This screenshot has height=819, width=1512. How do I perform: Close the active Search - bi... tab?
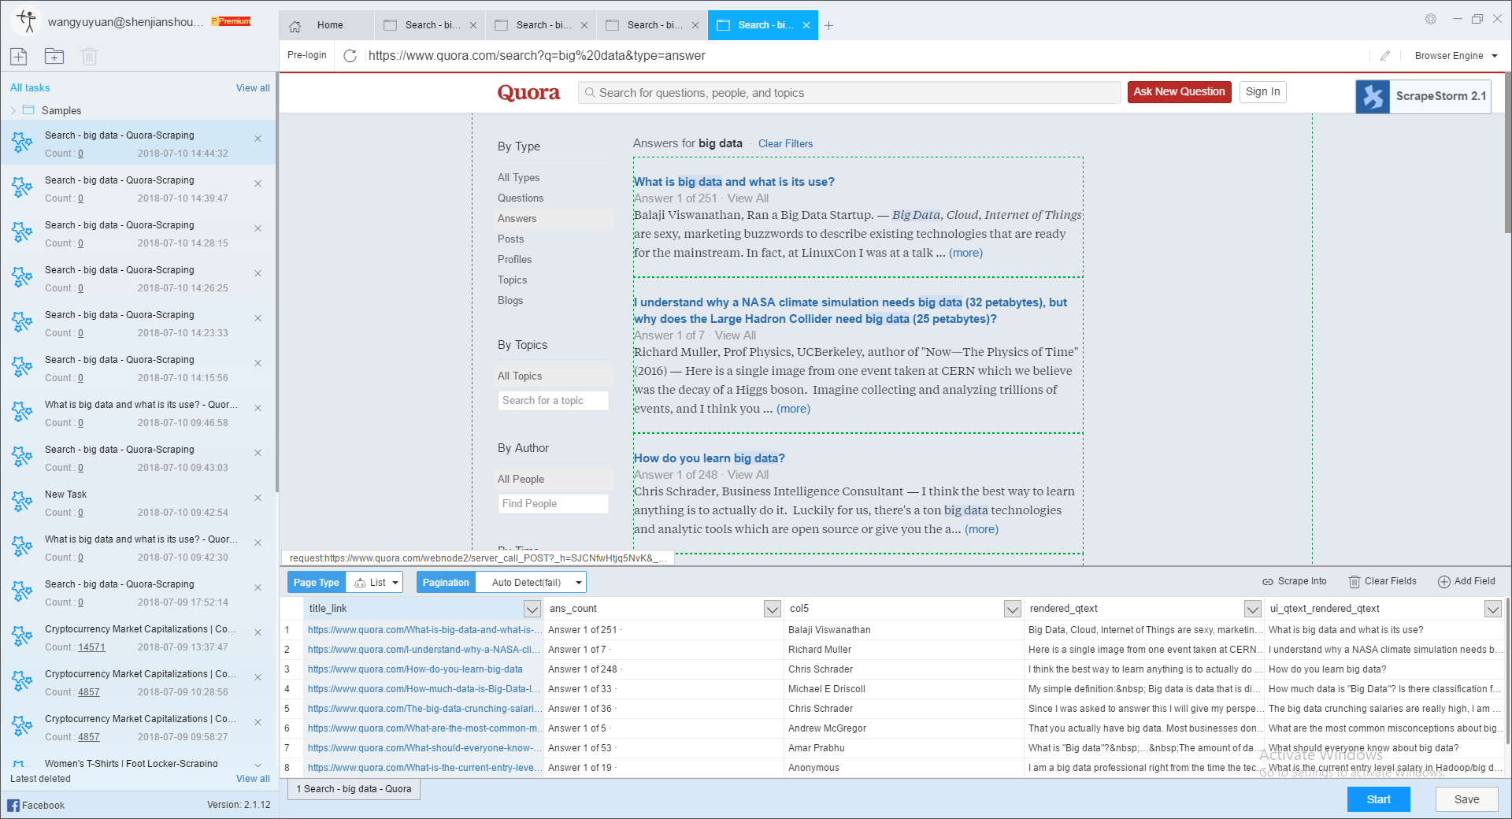click(806, 25)
